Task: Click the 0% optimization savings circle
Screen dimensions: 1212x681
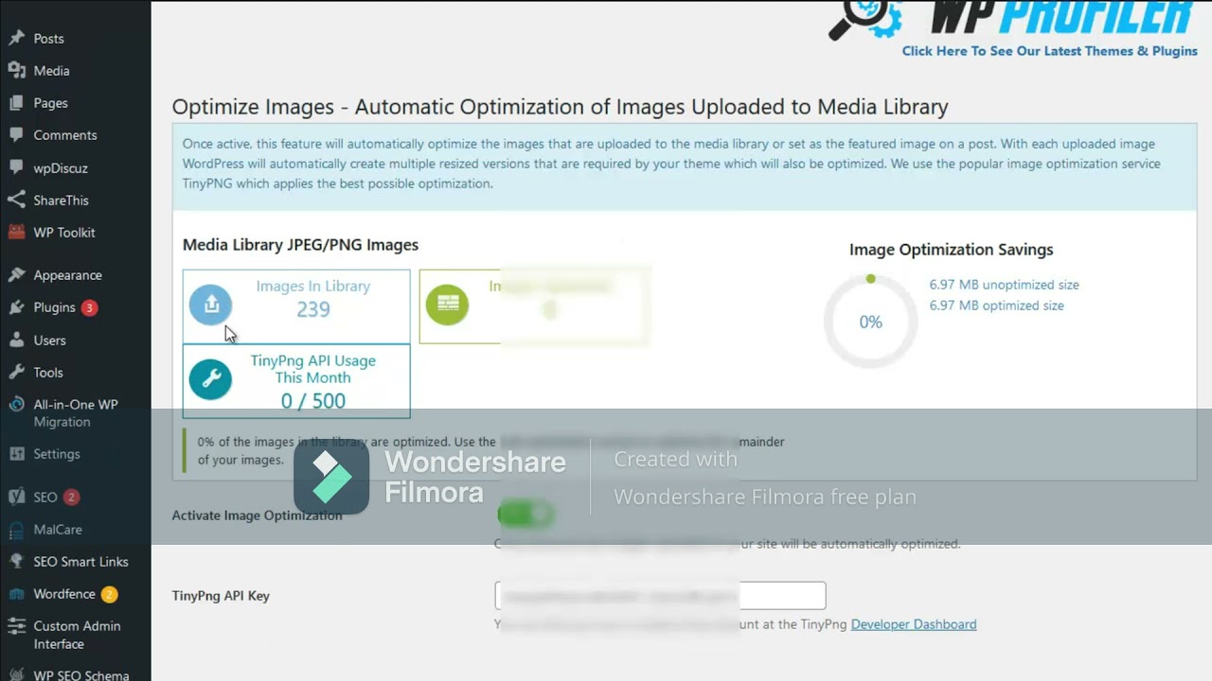Action: [870, 322]
